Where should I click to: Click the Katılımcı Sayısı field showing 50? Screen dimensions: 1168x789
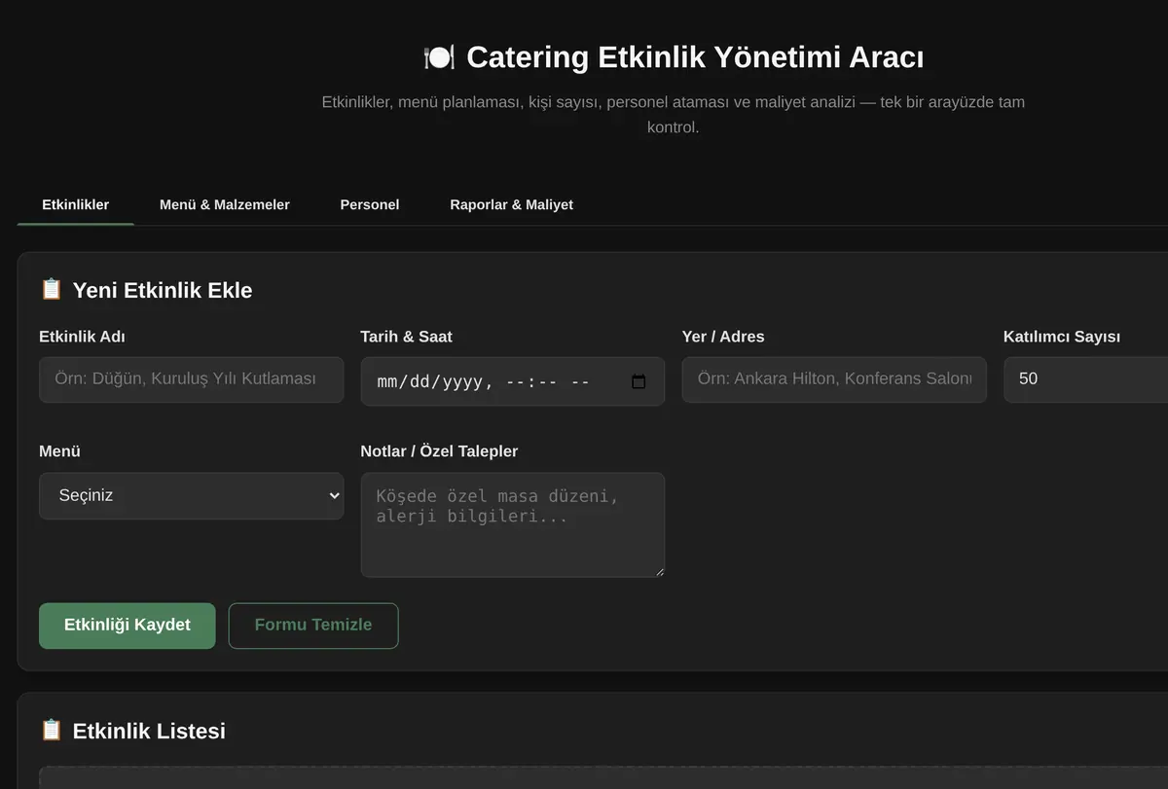1085,379
